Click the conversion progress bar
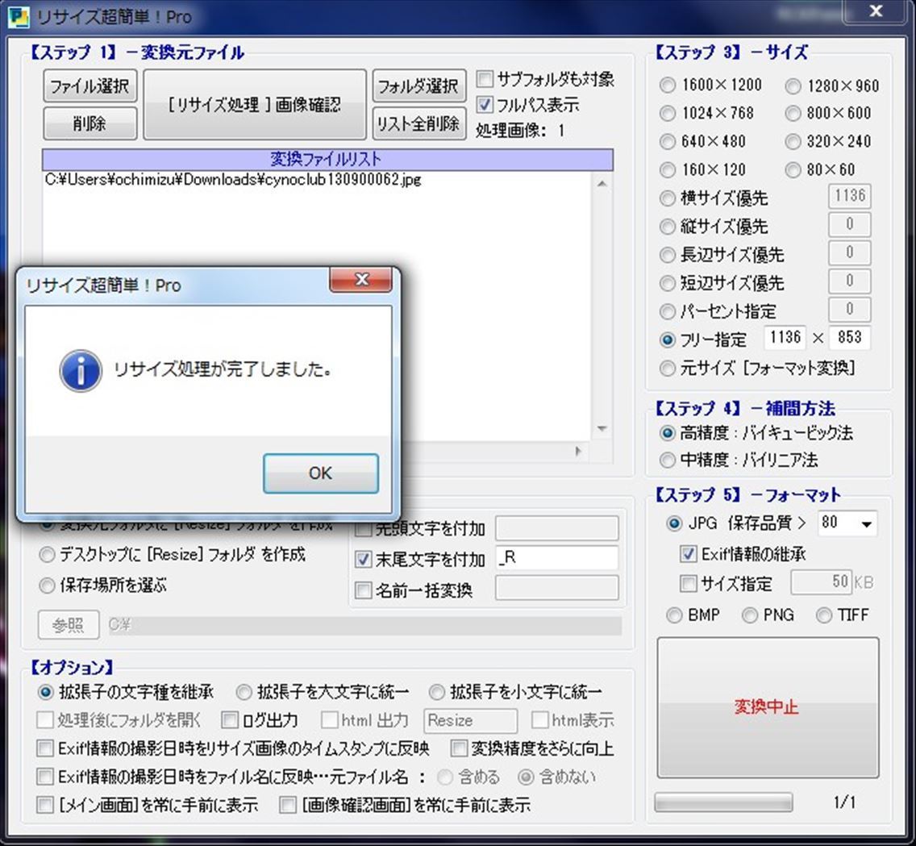The image size is (916, 846). pyautogui.click(x=723, y=802)
